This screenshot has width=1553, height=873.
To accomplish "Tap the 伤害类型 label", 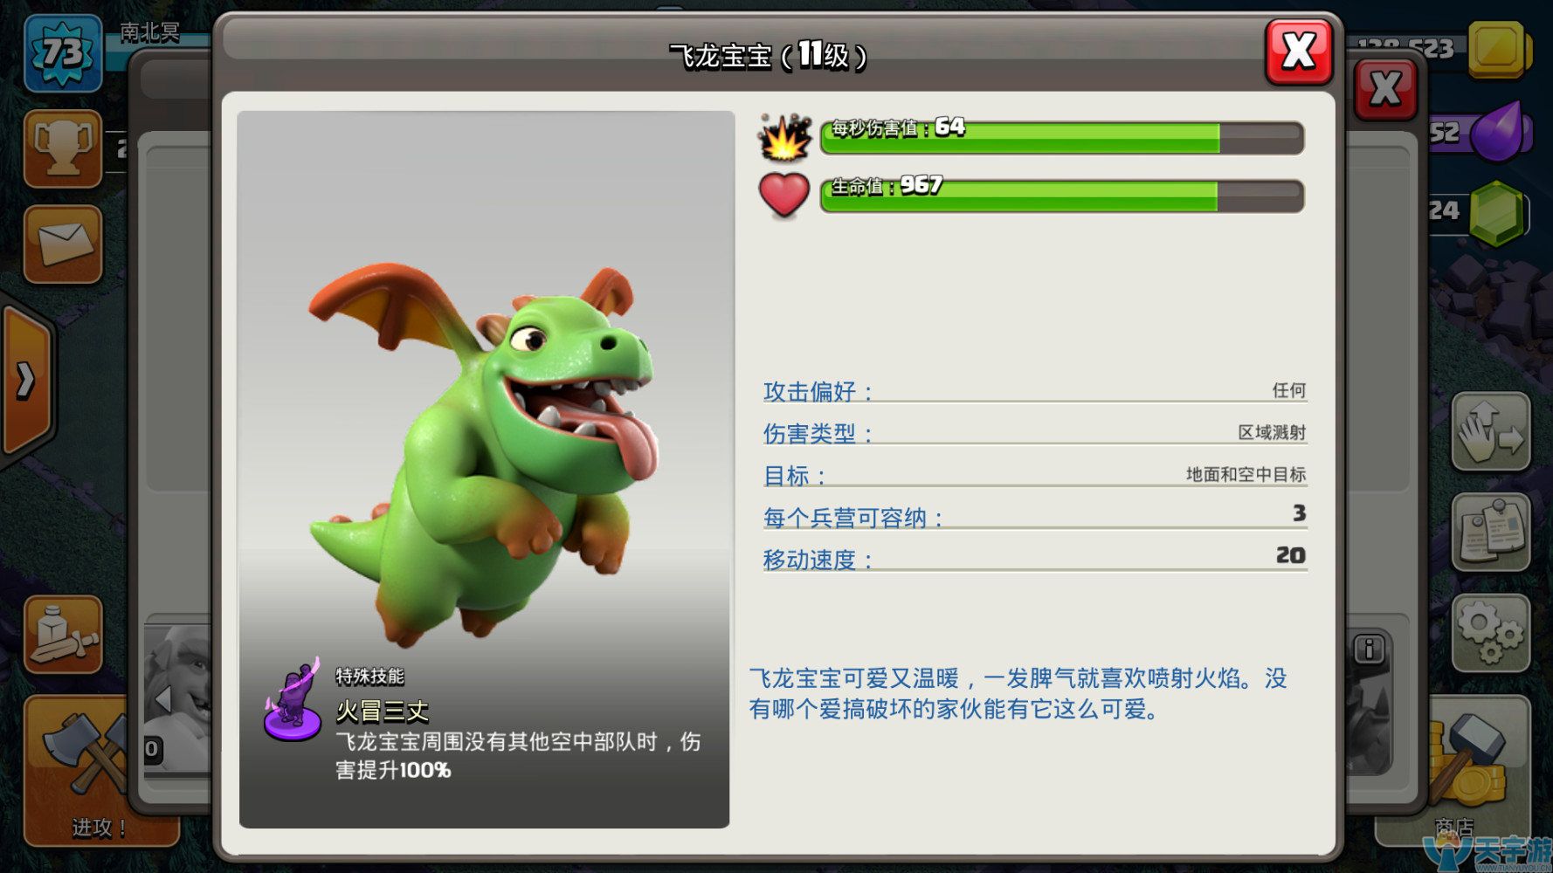I will (818, 433).
